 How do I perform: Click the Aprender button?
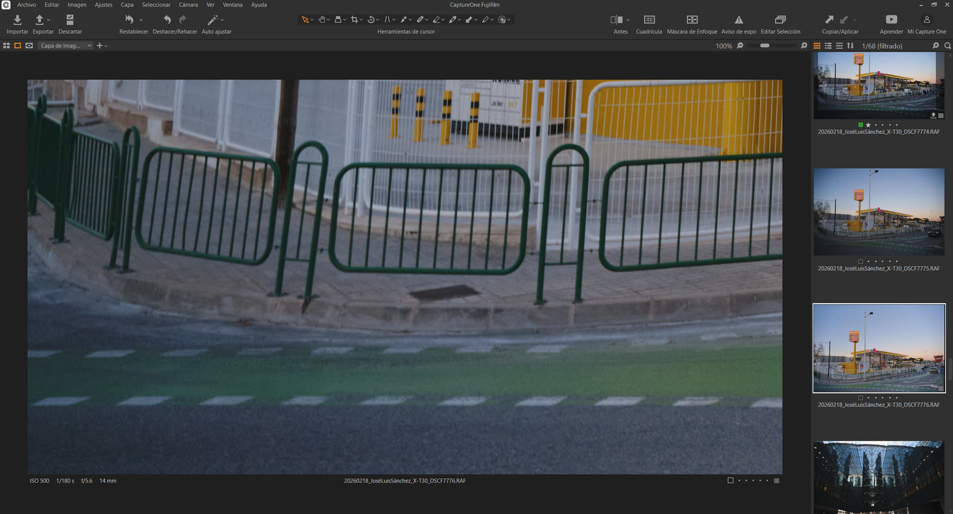[x=891, y=24]
